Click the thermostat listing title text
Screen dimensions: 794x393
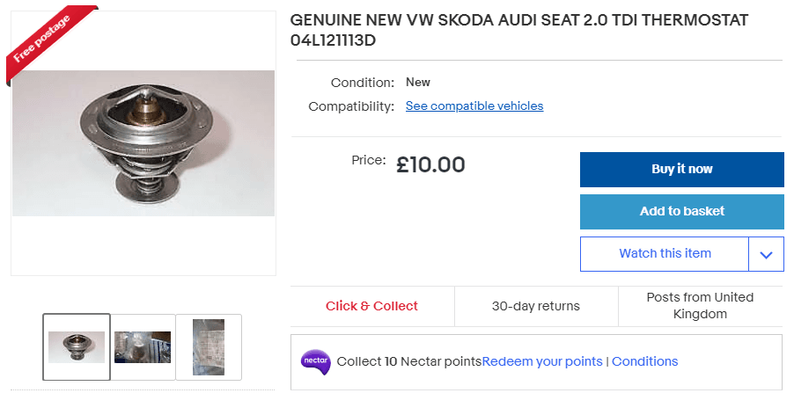pyautogui.click(x=520, y=31)
